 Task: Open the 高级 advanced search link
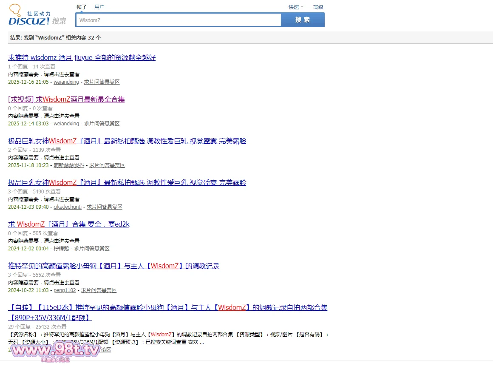click(318, 7)
